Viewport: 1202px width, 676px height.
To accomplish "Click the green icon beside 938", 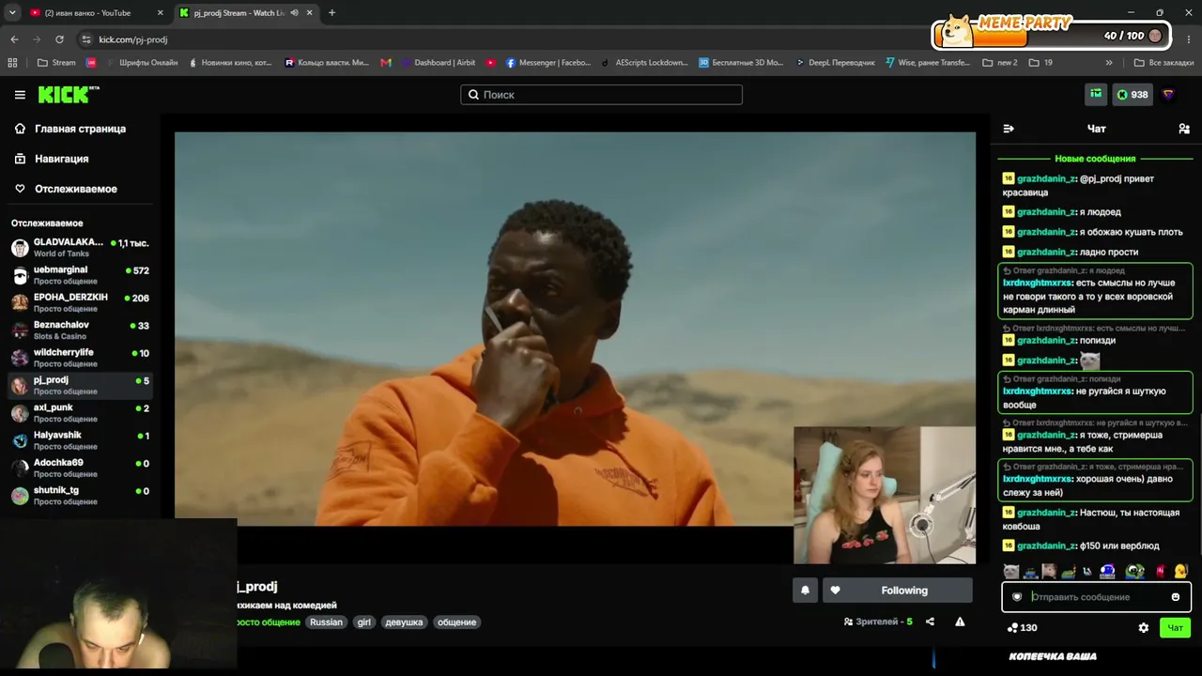I will point(1096,94).
